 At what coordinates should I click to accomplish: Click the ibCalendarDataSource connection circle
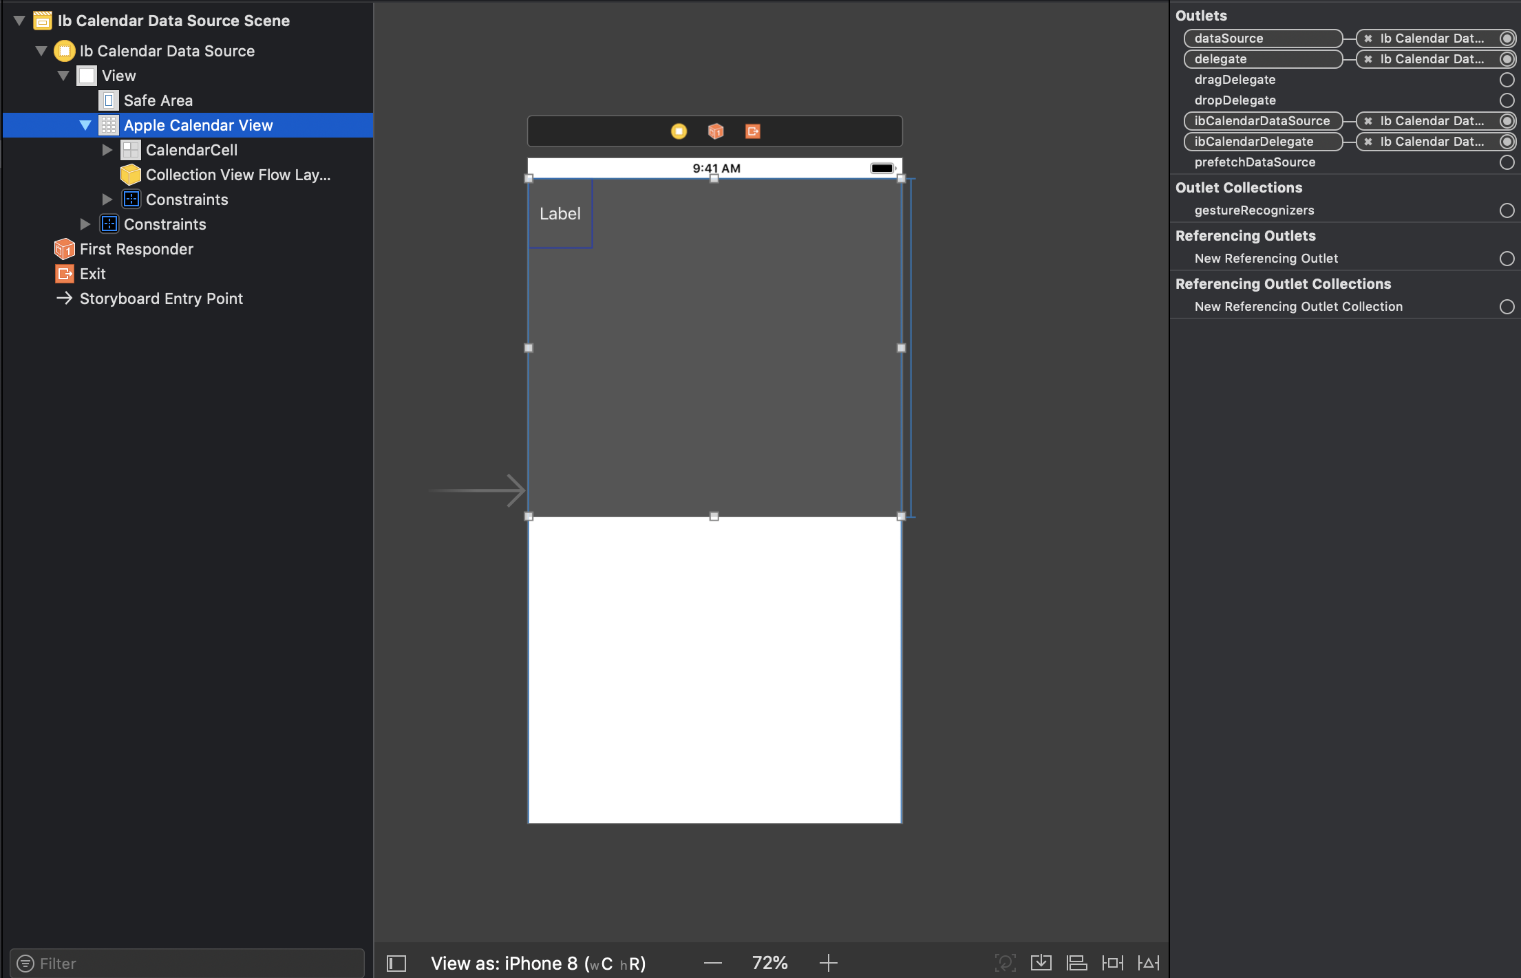(x=1507, y=121)
